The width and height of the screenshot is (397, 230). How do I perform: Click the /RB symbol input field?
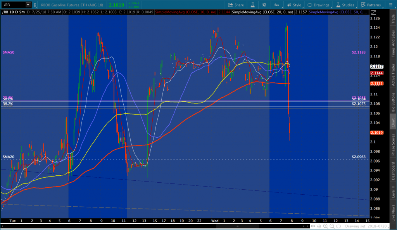pos(13,5)
